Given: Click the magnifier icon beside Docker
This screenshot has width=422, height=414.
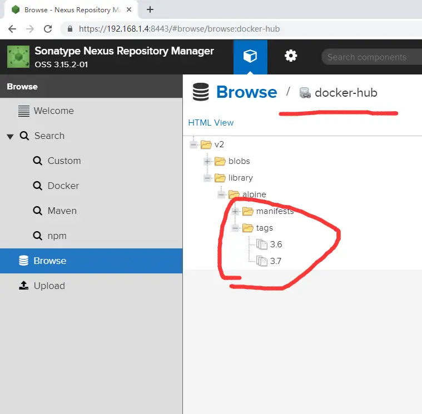Looking at the screenshot, I should coord(37,186).
